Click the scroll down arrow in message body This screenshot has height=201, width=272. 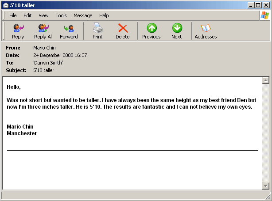click(x=266, y=186)
